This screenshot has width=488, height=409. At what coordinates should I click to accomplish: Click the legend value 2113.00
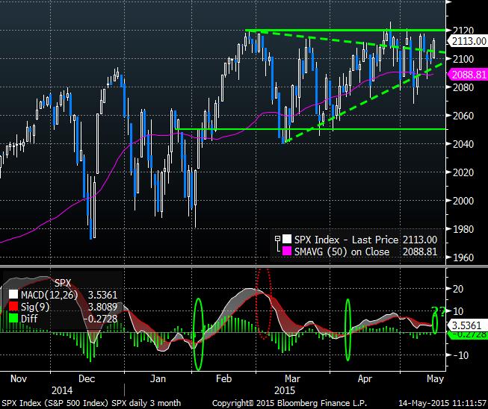tap(420, 240)
